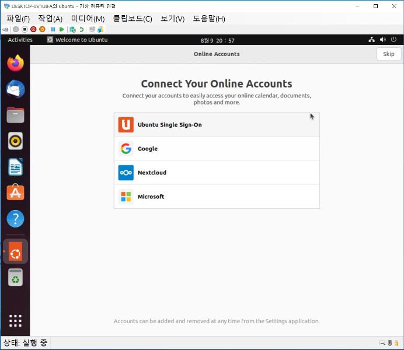Click the lock status icon in status bar
This screenshot has width=404, height=350.
coord(396,343)
